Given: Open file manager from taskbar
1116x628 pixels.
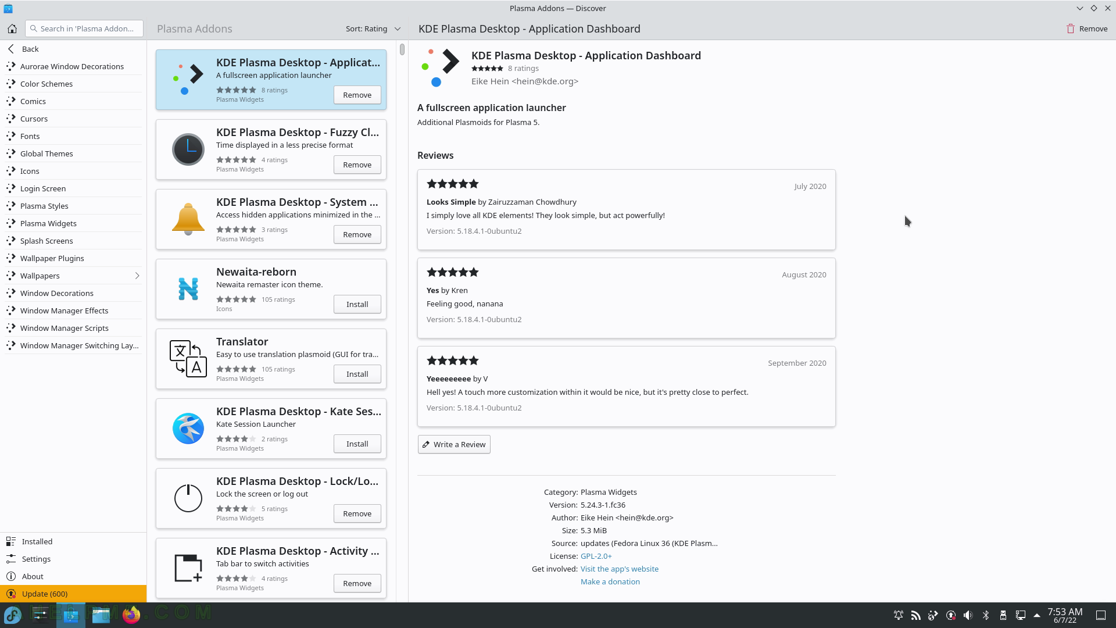Looking at the screenshot, I should point(101,615).
